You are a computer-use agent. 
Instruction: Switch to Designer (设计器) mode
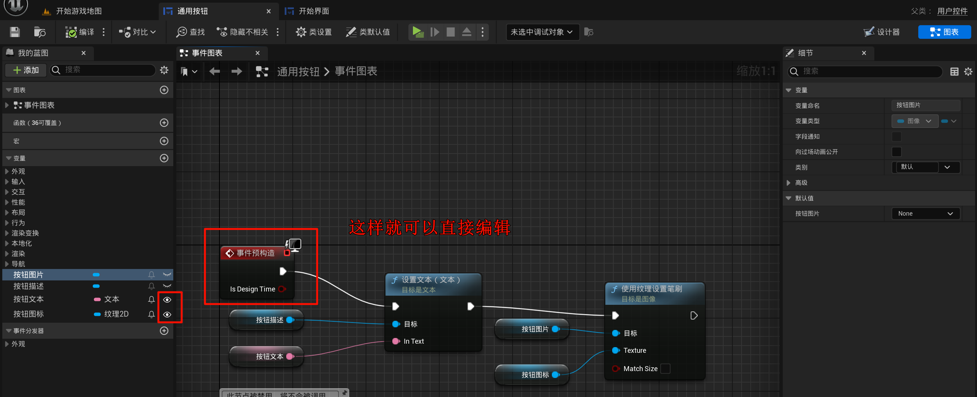tap(882, 32)
